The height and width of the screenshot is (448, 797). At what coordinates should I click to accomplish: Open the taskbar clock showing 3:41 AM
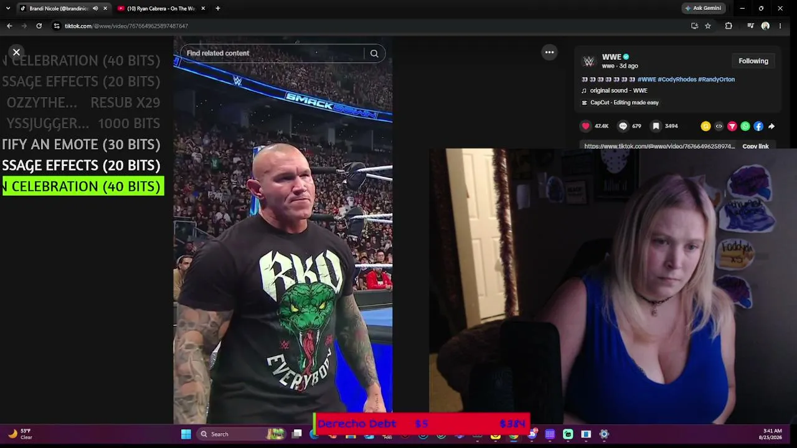point(772,434)
